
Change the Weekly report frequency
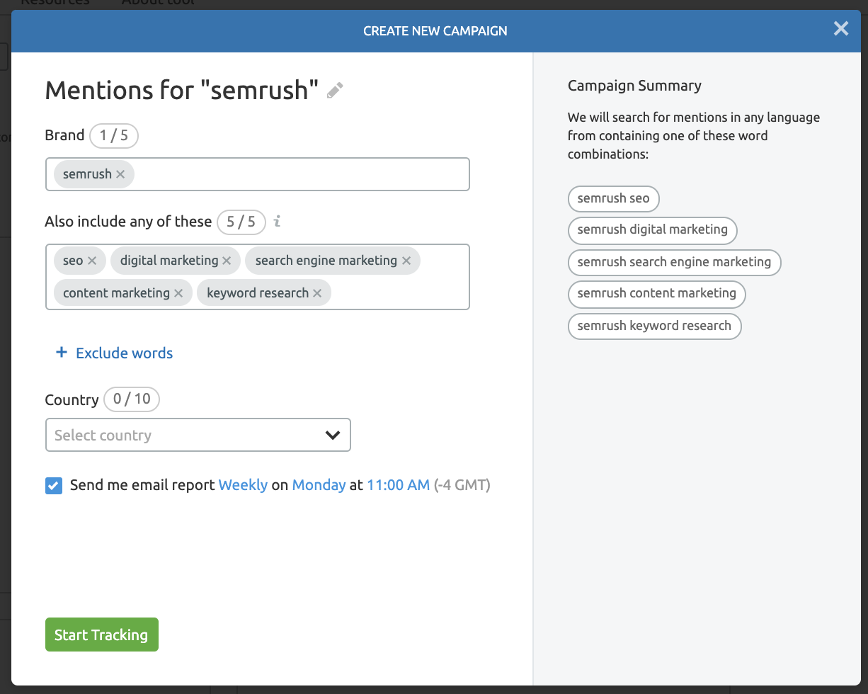243,485
